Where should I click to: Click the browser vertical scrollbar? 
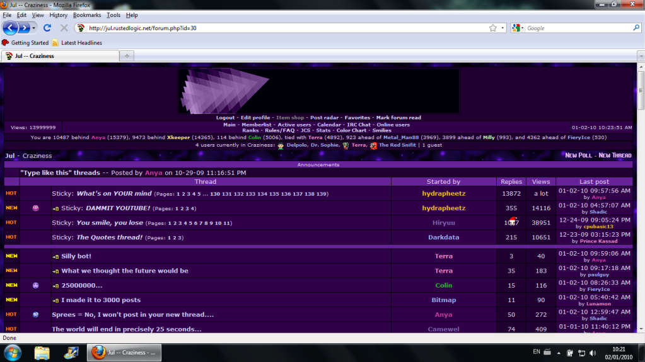tap(641, 189)
